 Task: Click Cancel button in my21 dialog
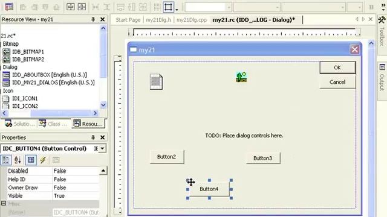click(x=337, y=82)
